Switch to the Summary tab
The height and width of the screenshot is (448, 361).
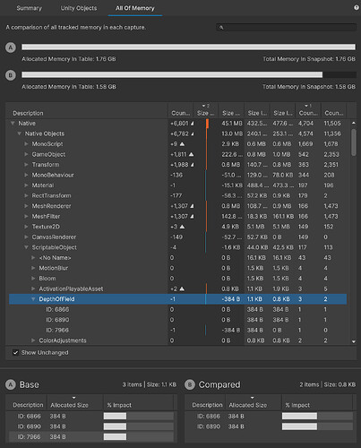(30, 8)
